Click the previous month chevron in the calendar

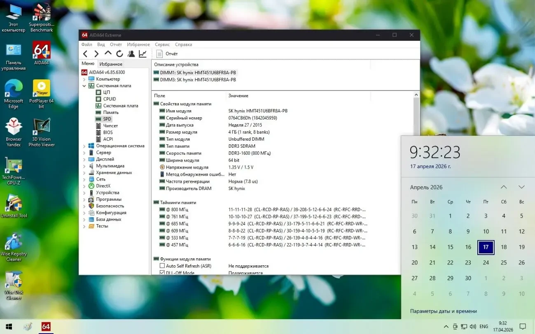[503, 187]
